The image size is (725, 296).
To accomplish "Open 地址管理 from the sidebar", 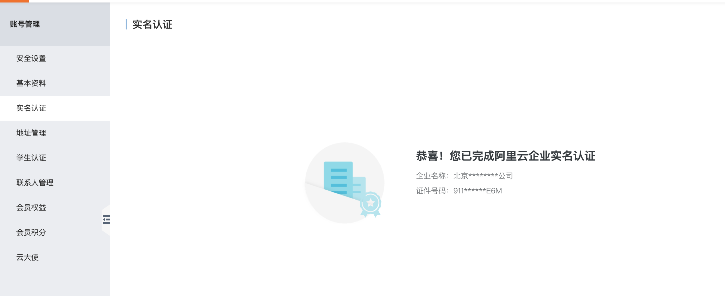I will click(x=31, y=133).
